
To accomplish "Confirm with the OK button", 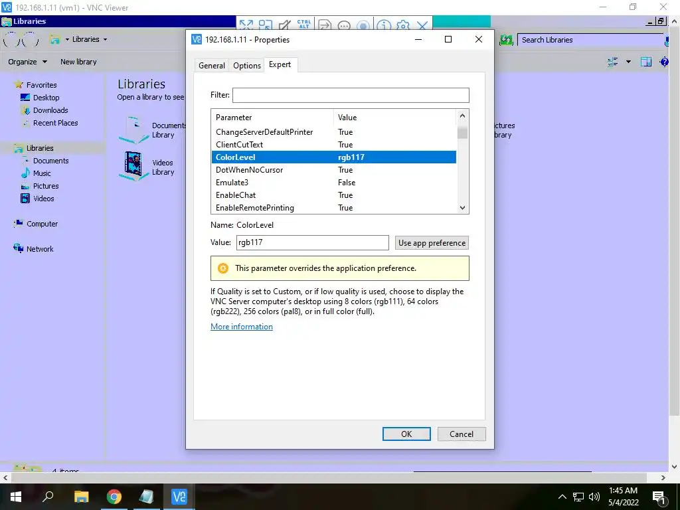I will [406, 434].
